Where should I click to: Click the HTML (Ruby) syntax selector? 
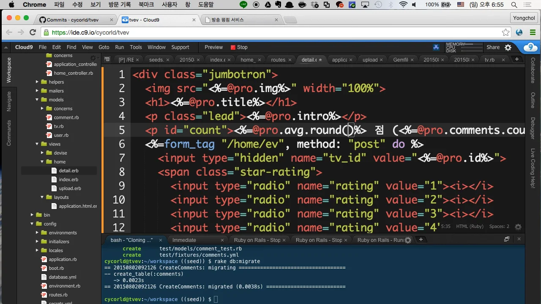pyautogui.click(x=470, y=227)
